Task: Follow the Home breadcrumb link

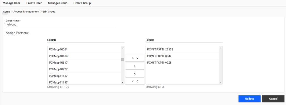Action: pos(6,12)
